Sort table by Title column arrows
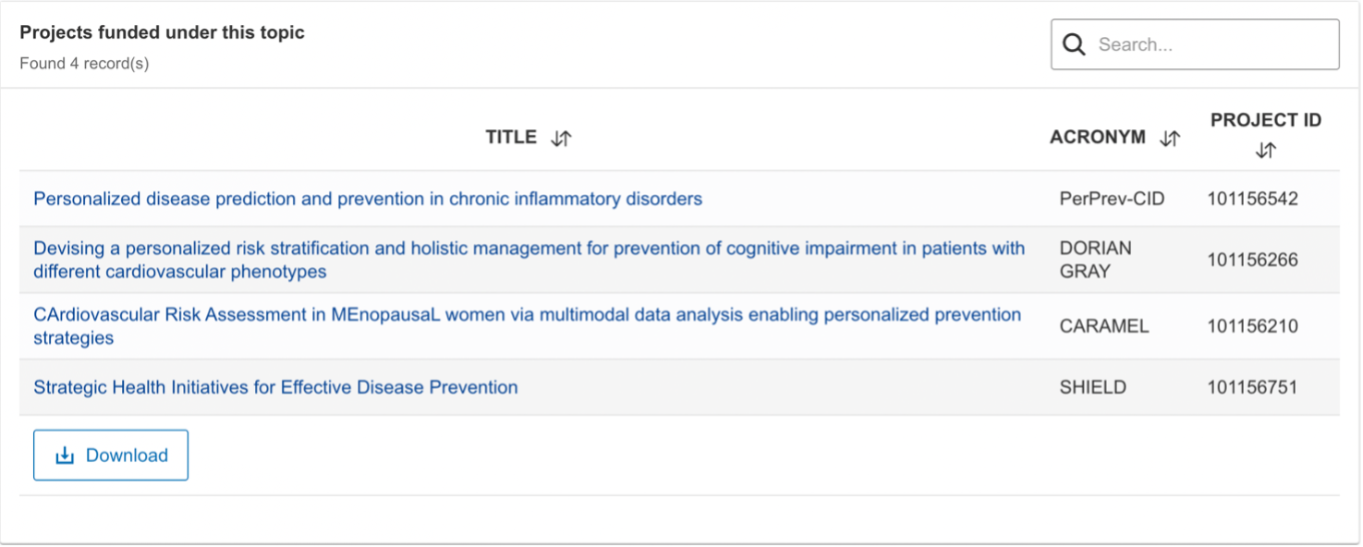Viewport: 1363px width, 547px height. point(561,139)
